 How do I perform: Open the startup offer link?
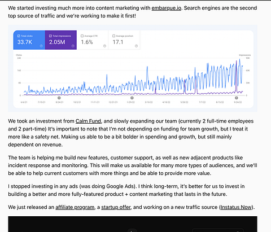[x=116, y=207]
